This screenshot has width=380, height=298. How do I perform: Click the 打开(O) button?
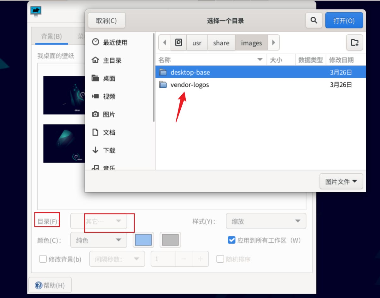pyautogui.click(x=344, y=21)
